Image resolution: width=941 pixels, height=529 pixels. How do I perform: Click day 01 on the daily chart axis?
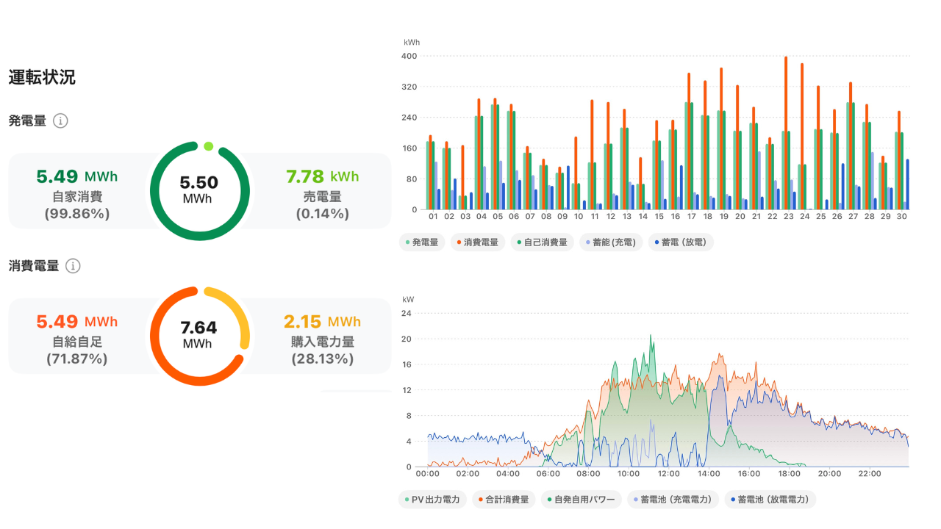(433, 217)
